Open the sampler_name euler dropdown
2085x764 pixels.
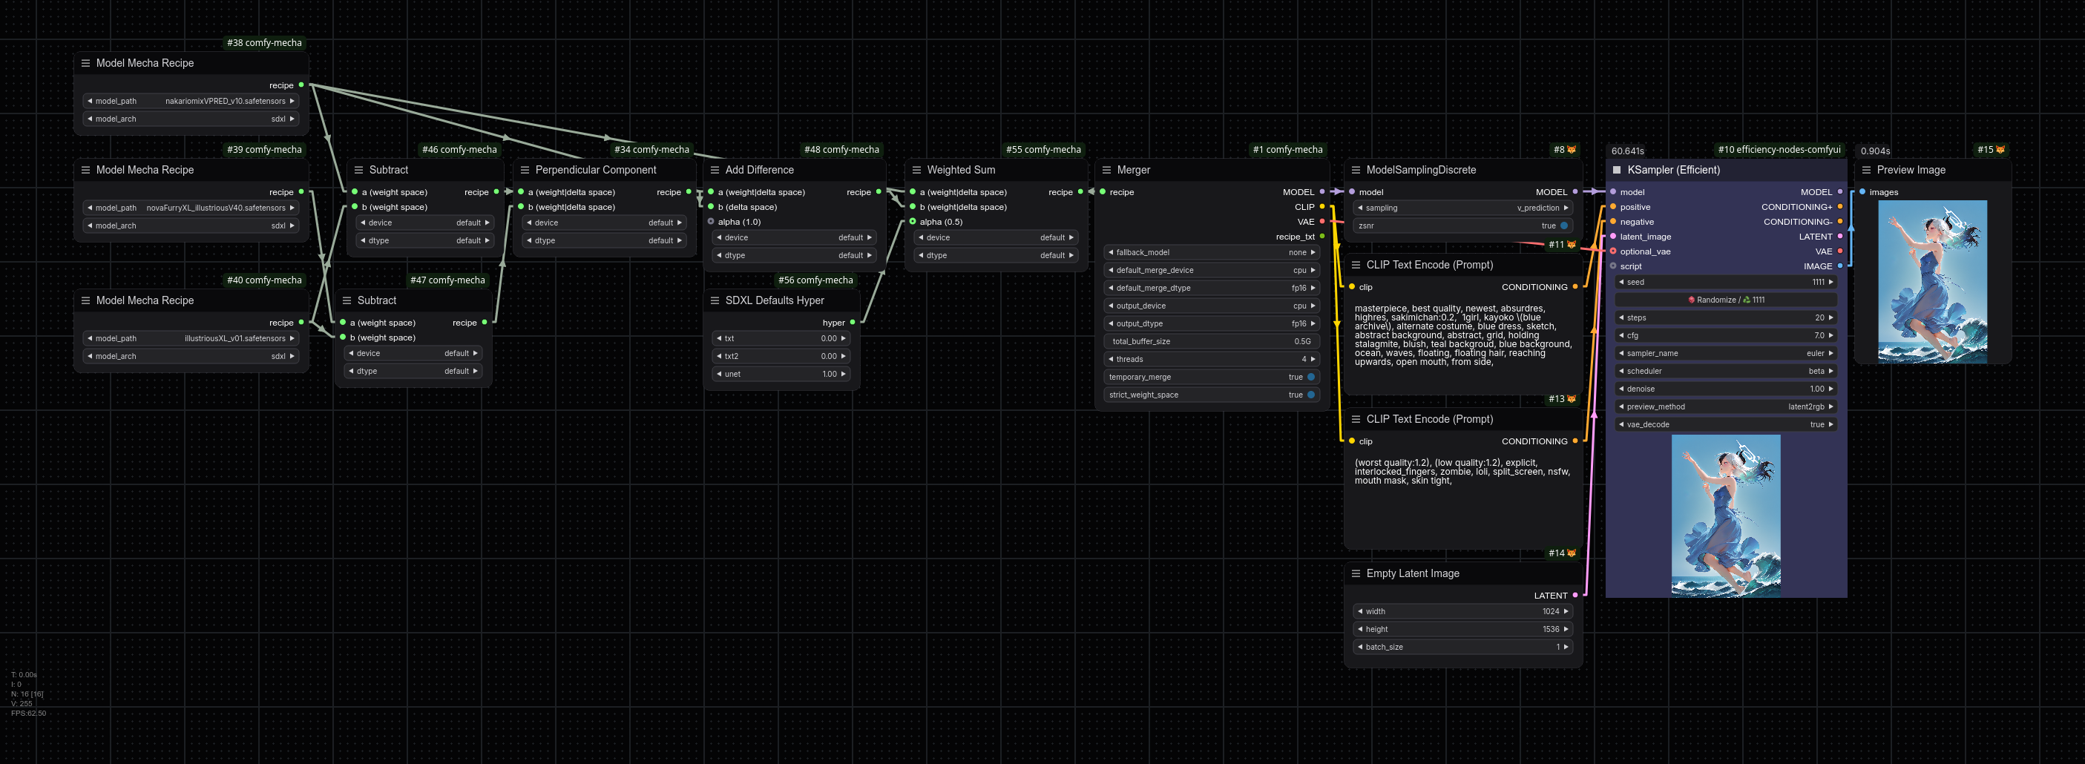coord(1726,354)
